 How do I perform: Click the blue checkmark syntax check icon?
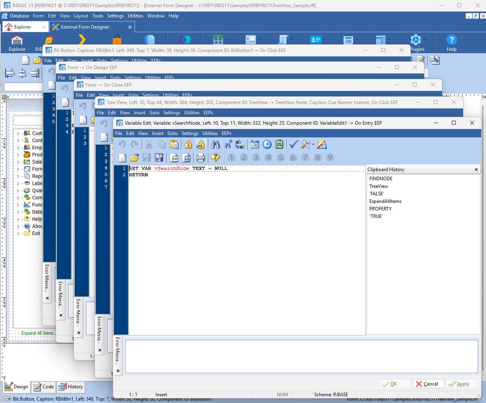[x=294, y=145]
